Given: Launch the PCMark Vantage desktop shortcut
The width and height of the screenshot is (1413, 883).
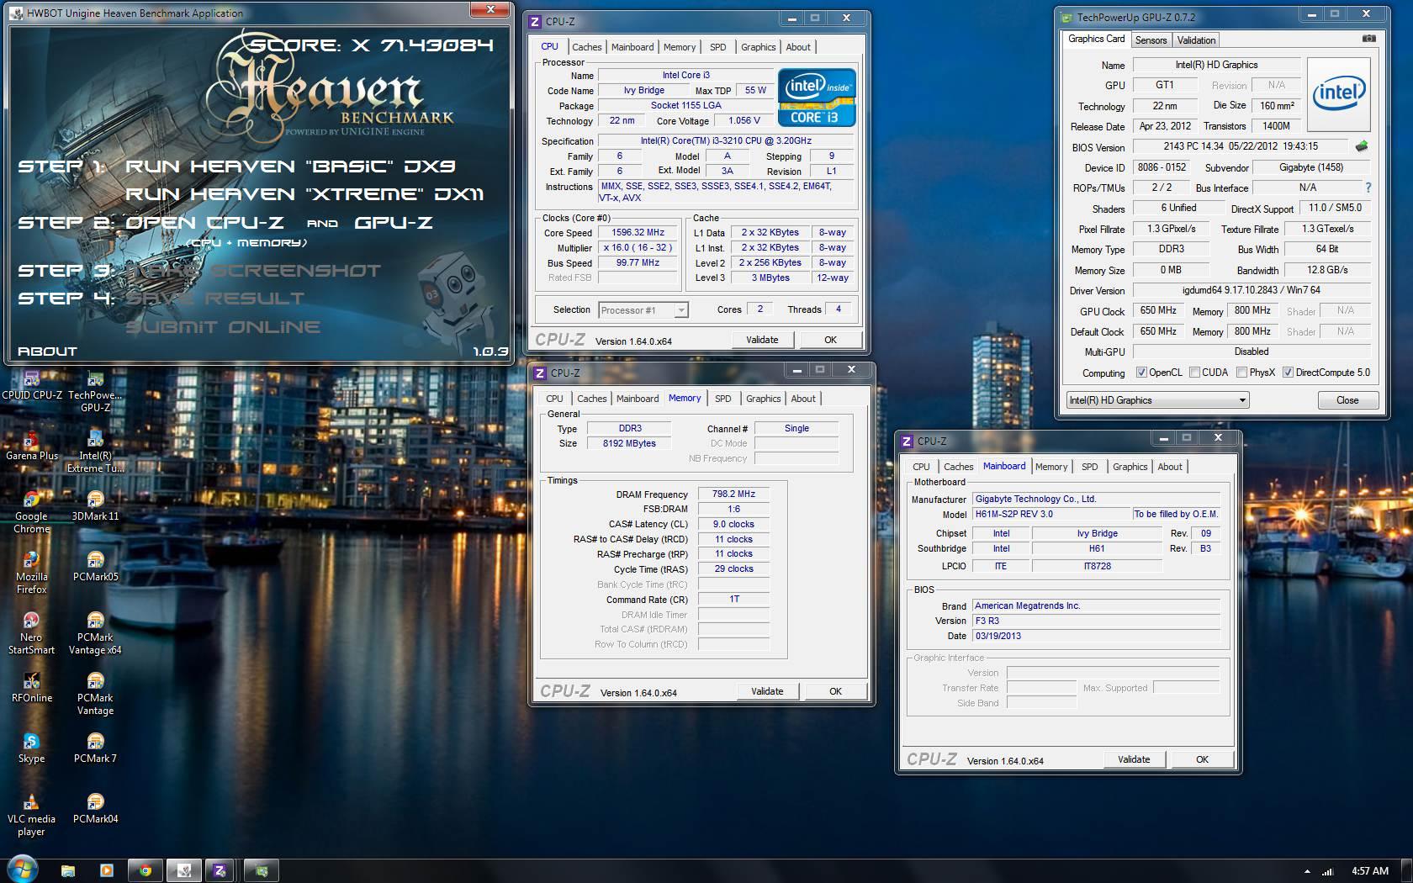Looking at the screenshot, I should click(95, 695).
